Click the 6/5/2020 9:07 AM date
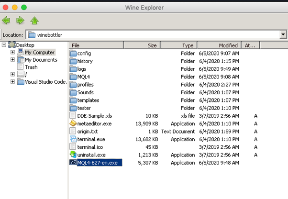 (x=219, y=54)
